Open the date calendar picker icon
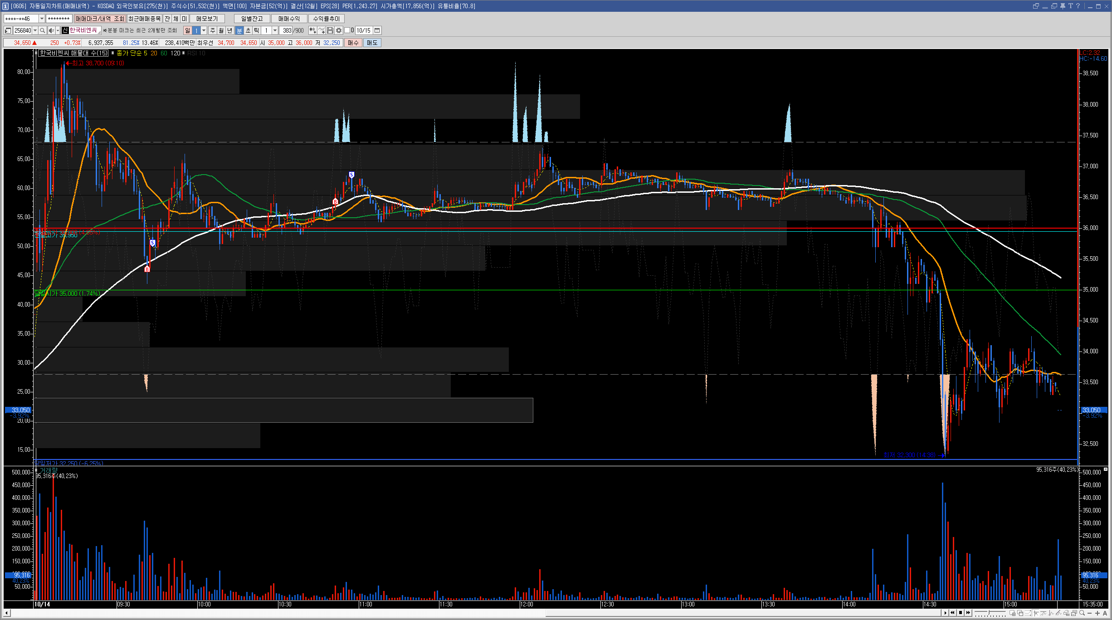1112x620 pixels. tap(377, 30)
